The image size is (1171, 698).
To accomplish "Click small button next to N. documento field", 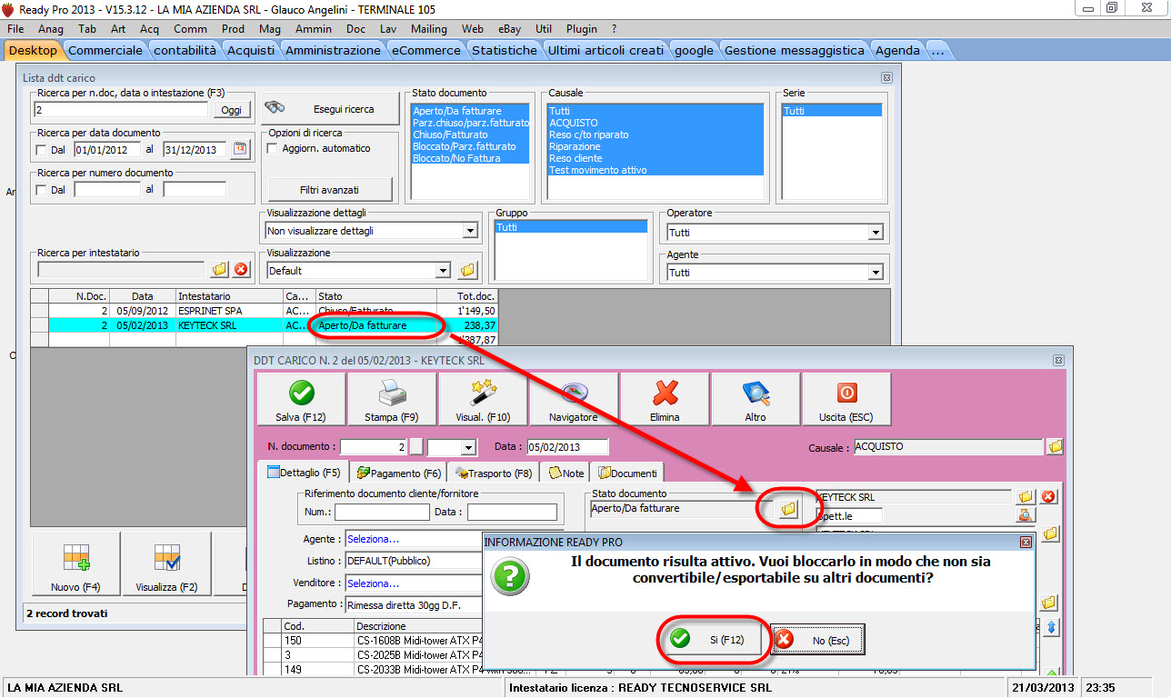I will coord(416,447).
